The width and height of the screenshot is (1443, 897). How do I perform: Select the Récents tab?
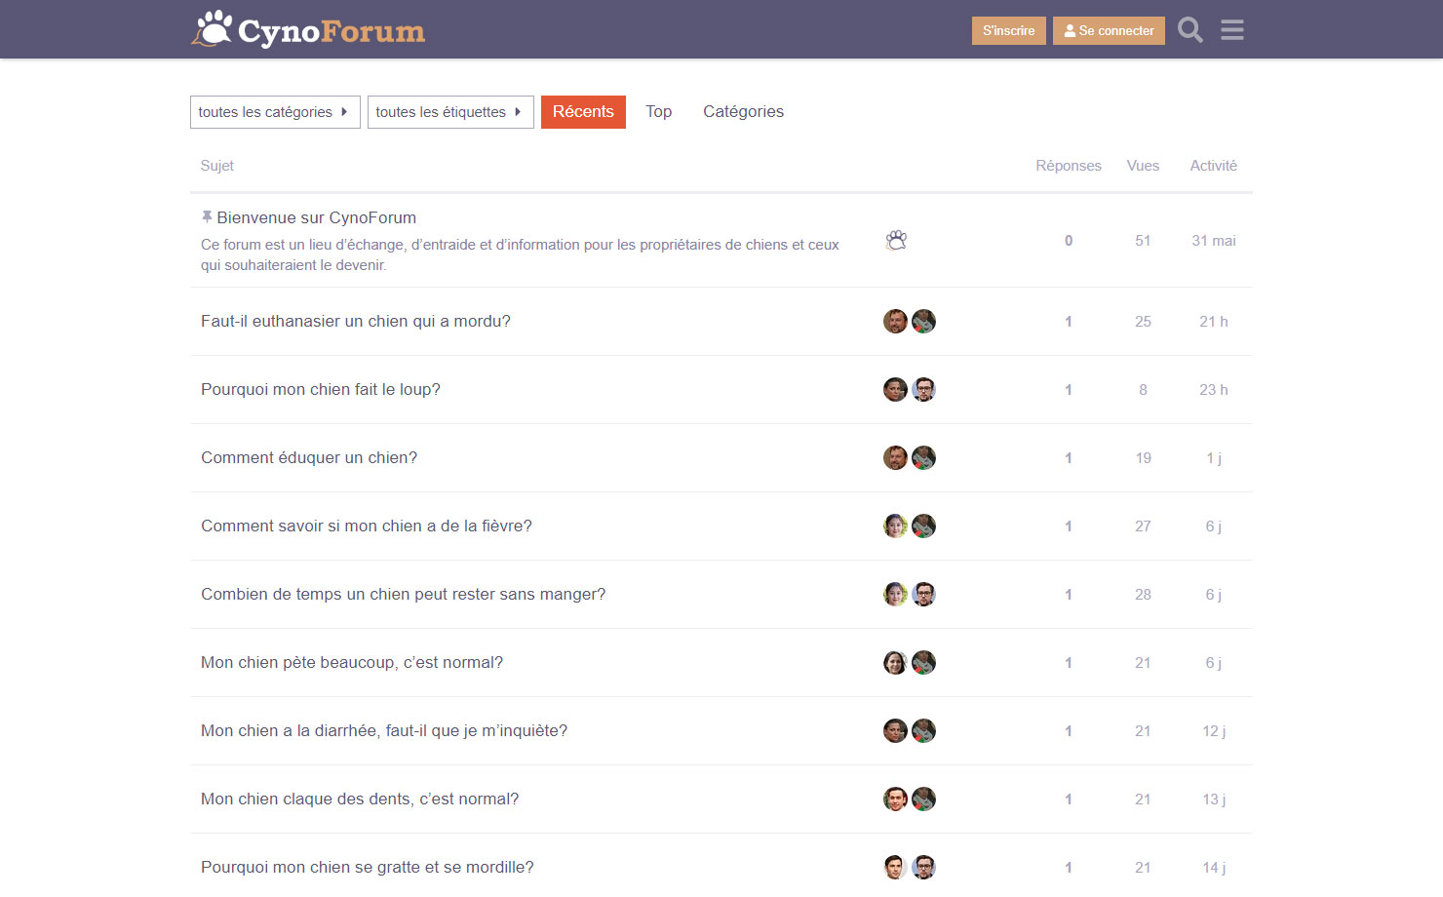click(583, 112)
